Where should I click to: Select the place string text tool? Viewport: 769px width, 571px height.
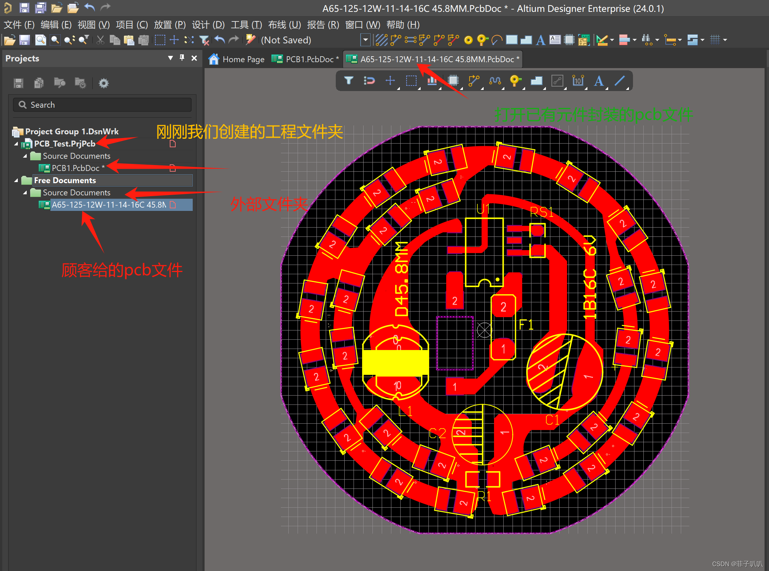[599, 80]
